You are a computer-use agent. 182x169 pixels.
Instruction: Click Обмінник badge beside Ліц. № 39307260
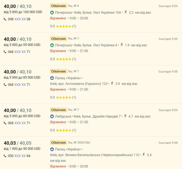click(x=58, y=143)
